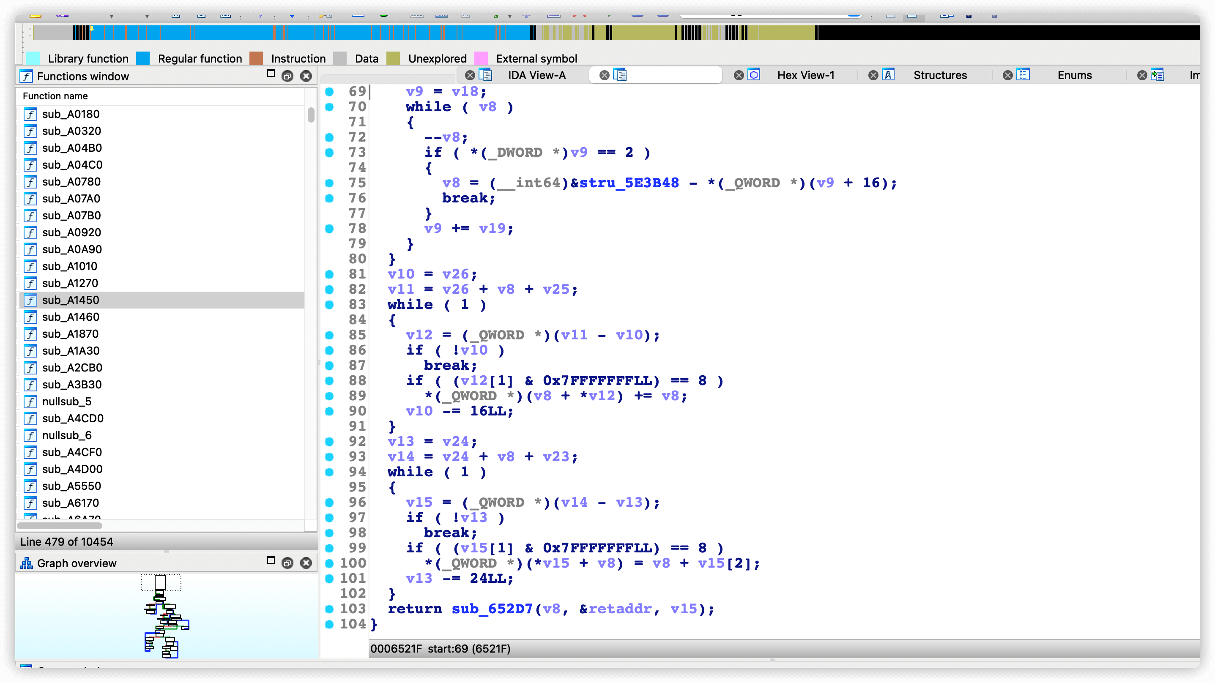1215x683 pixels.
Task: Toggle the breakpoint dot on line 75
Action: coord(329,183)
